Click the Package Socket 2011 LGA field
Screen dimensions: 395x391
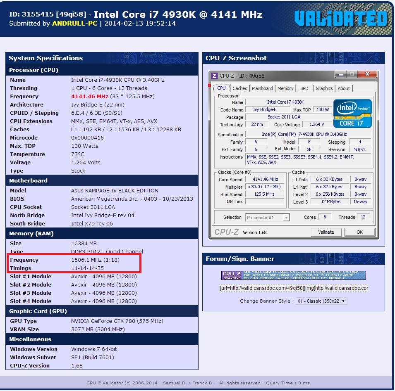tap(288, 117)
